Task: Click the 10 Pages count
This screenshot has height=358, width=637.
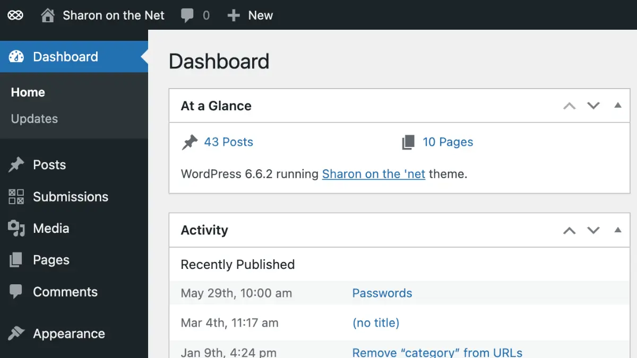Action: tap(447, 142)
